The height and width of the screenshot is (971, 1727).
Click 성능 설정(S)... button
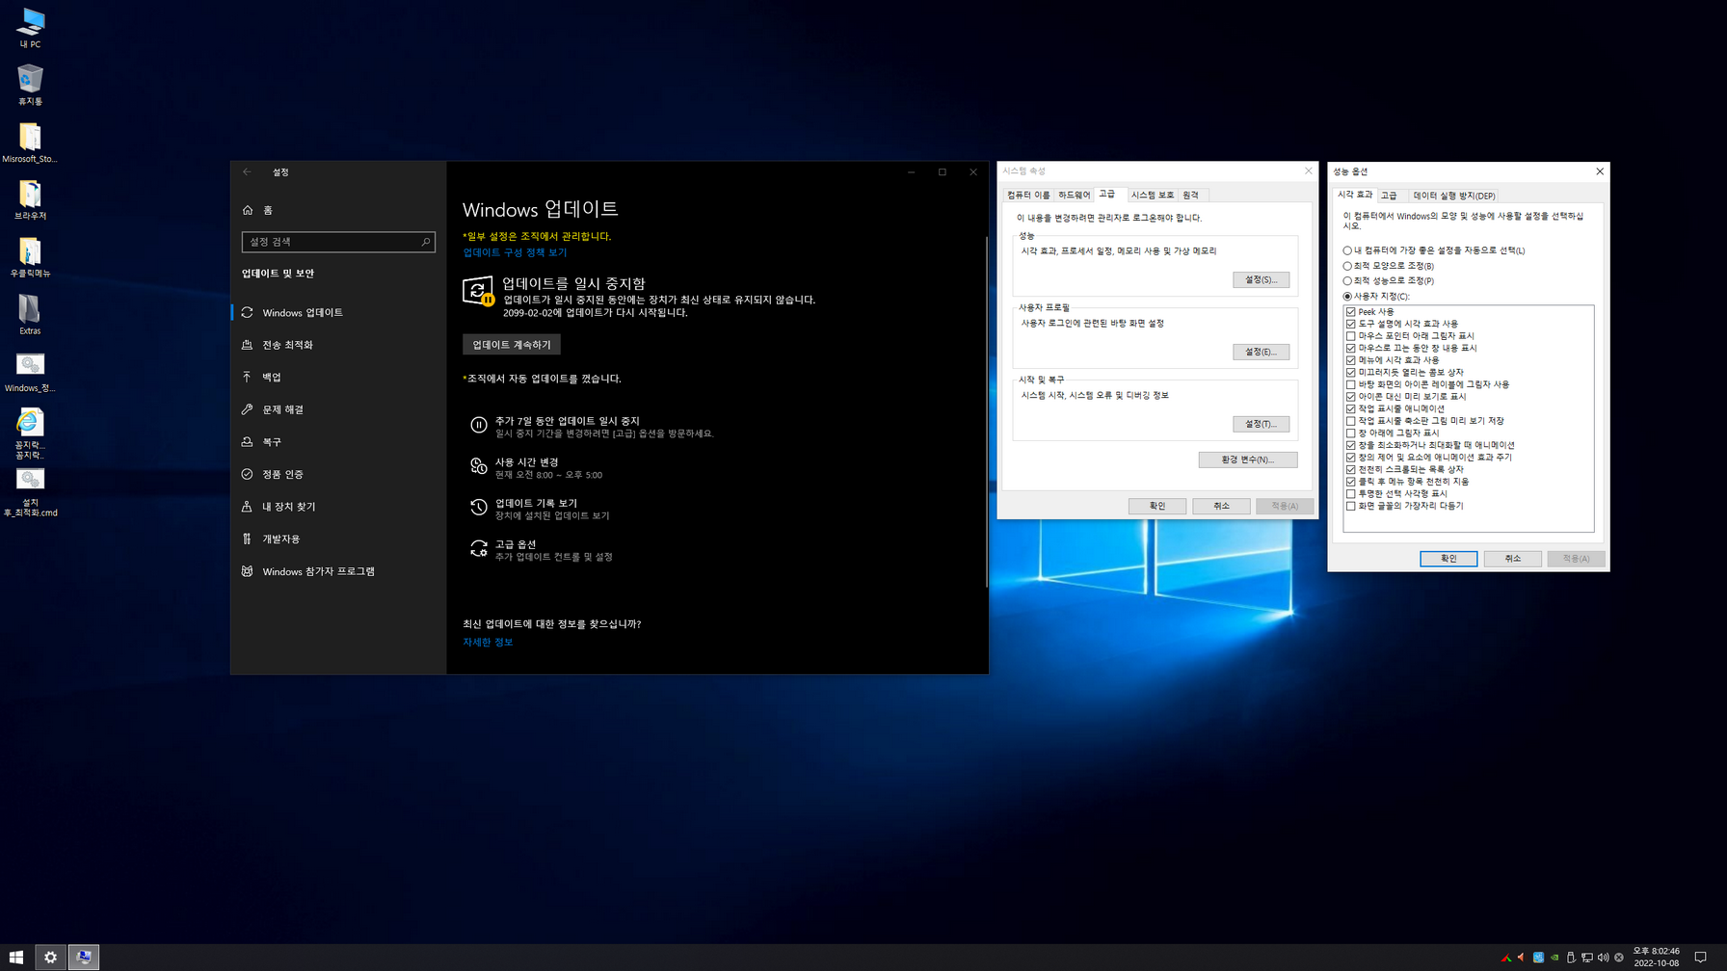(x=1261, y=279)
